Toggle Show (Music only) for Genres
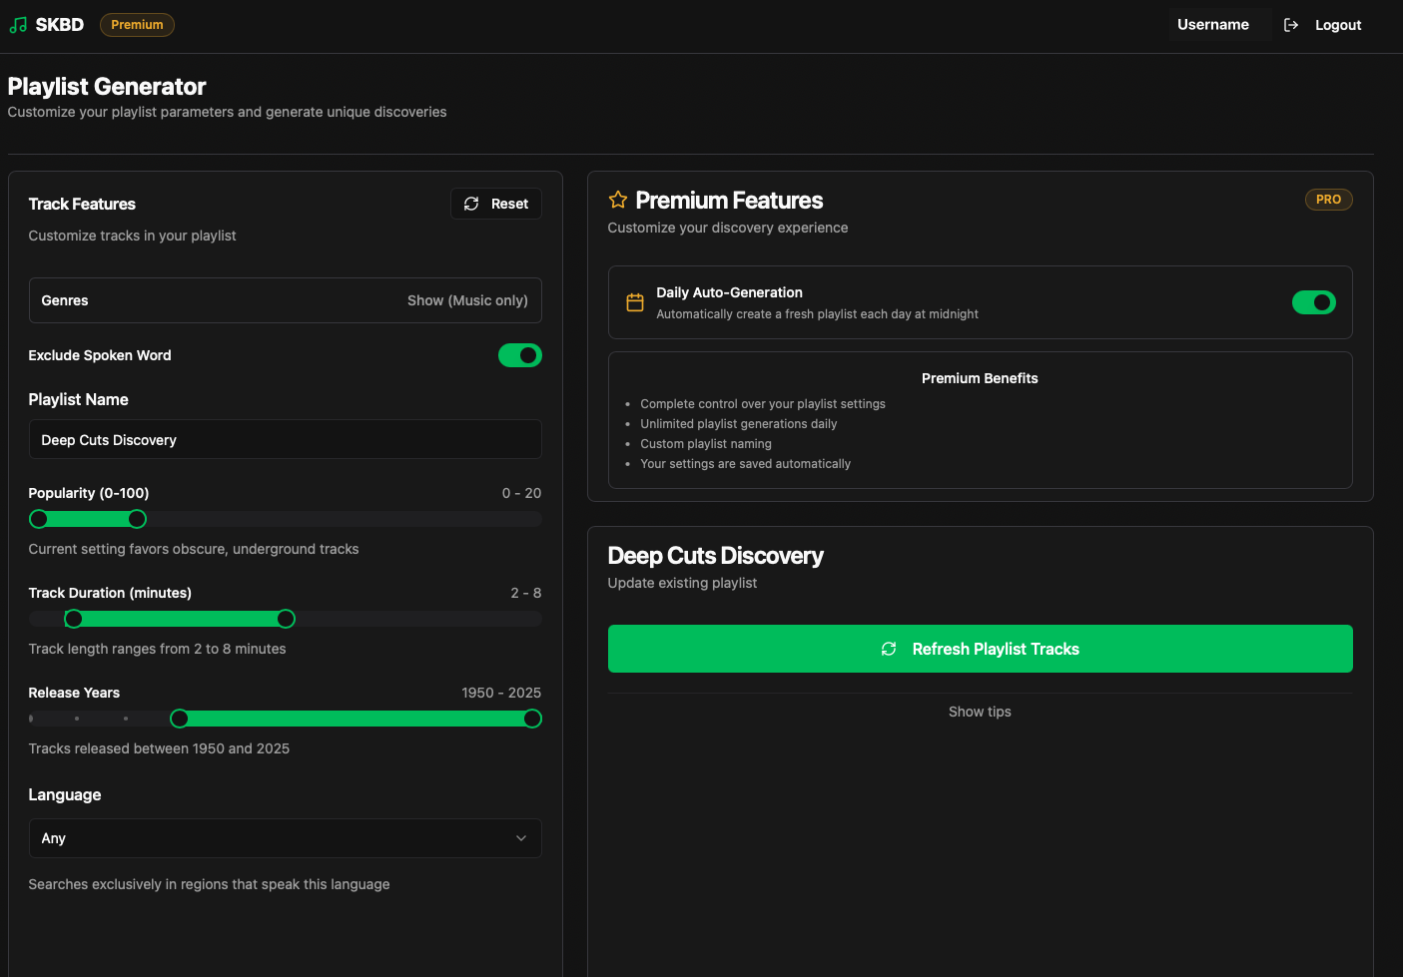1403x977 pixels. 467,299
